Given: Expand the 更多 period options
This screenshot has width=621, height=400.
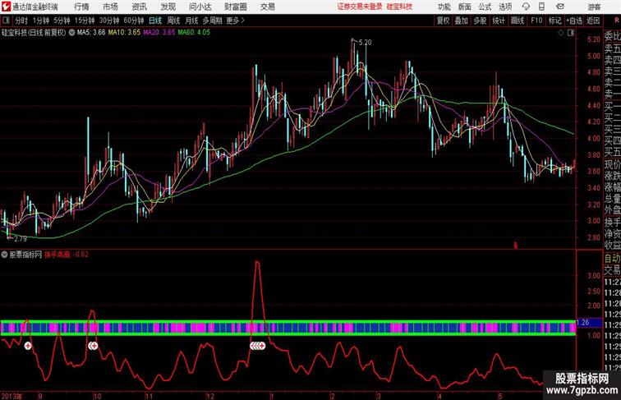Looking at the screenshot, I should click(235, 21).
